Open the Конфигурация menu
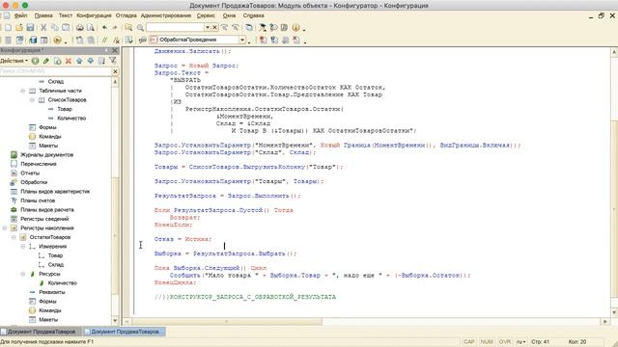Viewport: 618px width, 347px height. click(94, 15)
